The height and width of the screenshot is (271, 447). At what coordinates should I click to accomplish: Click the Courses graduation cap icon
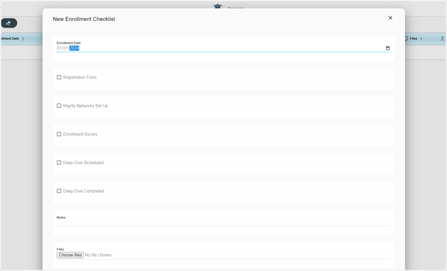point(218,7)
